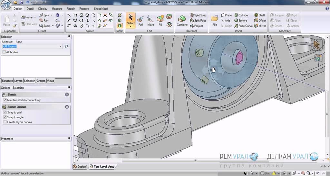
Task: Click the warning triangle in status bar
Action: [x=274, y=173]
